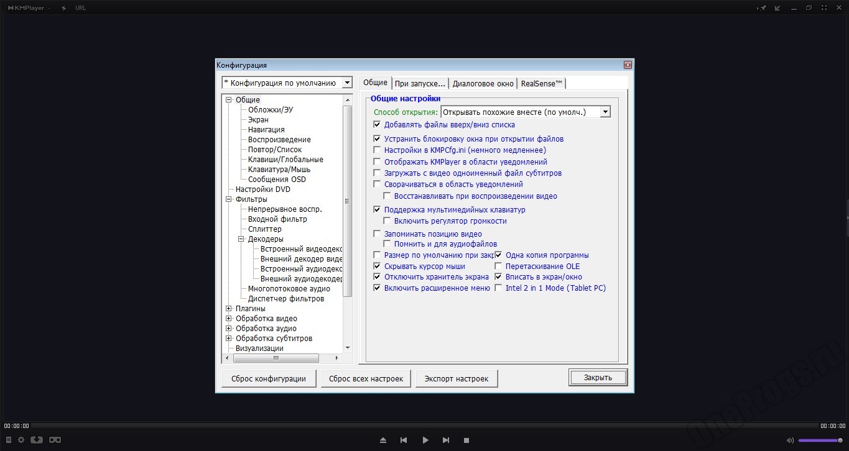The image size is (849, 451).
Task: Switch to the При запуске... tab
Action: click(420, 83)
